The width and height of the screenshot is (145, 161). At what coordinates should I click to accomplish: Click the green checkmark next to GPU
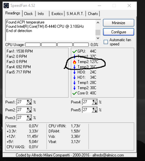[75, 51]
